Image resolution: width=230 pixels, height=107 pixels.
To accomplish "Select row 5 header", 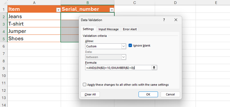I will 4,38.
